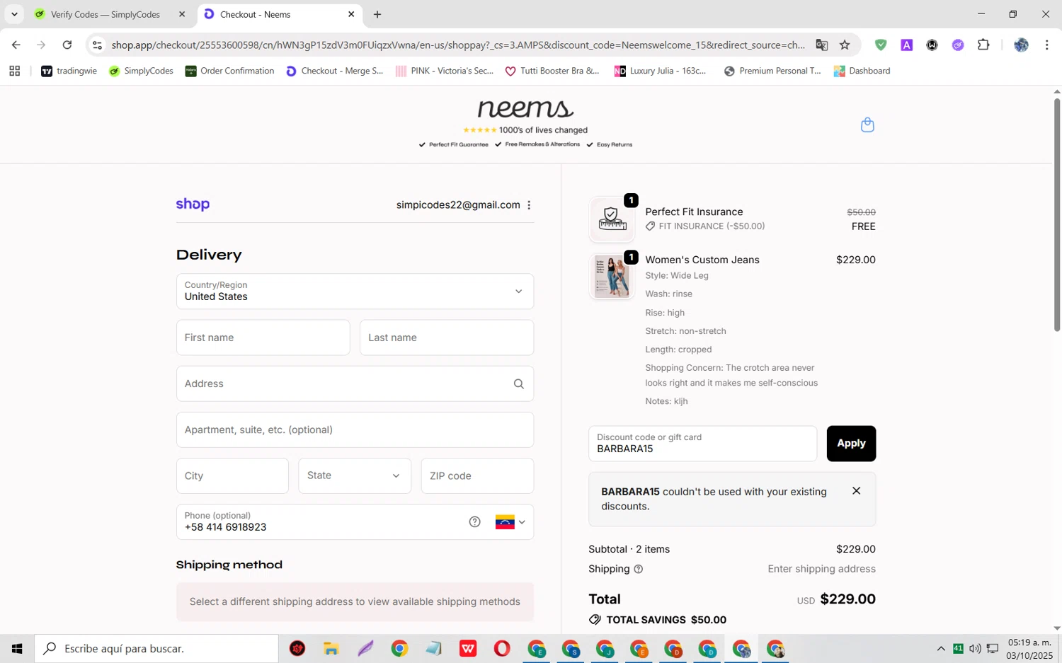
Task: Open the taskbar clock and date
Action: [x=1030, y=649]
